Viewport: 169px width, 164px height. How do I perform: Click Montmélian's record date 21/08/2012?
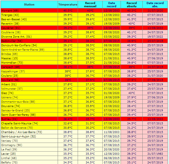pos(112,62)
